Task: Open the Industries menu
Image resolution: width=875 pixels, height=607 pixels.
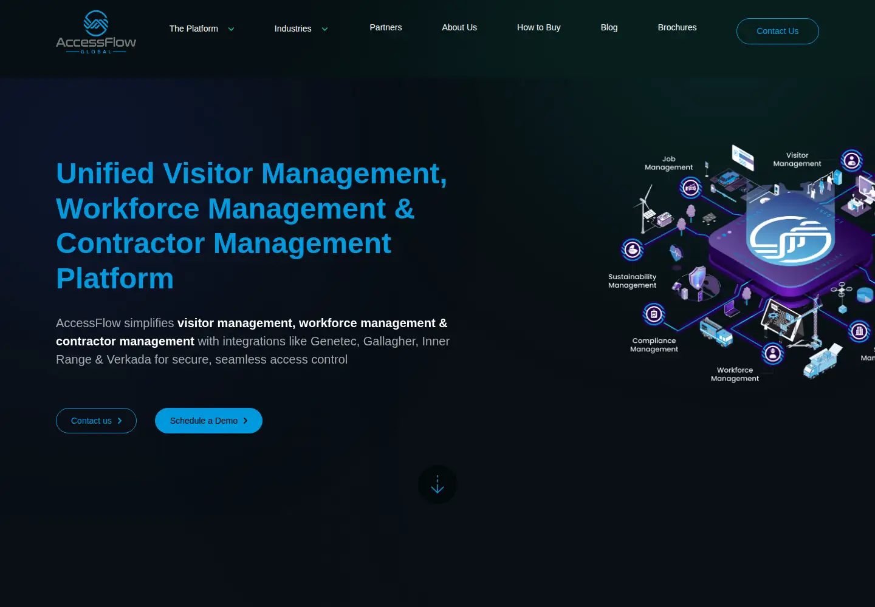Action: [293, 29]
